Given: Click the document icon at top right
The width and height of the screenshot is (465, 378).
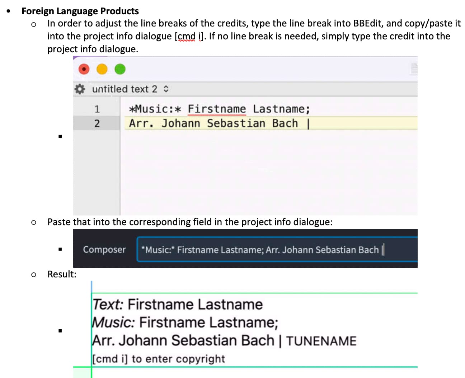Looking at the screenshot, I should 413,68.
